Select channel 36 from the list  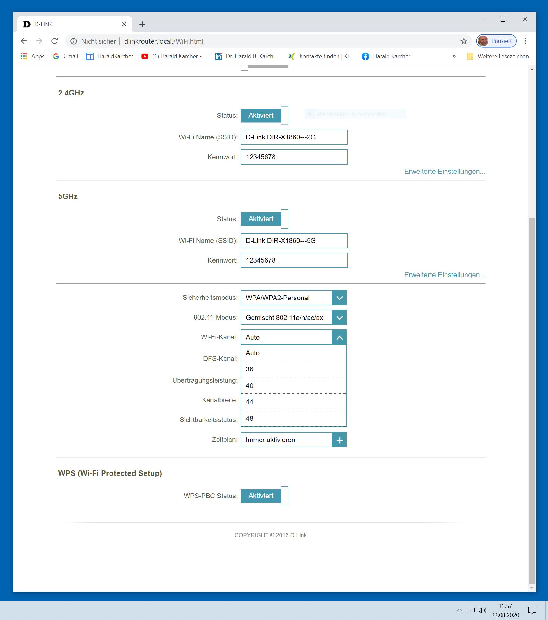(294, 369)
